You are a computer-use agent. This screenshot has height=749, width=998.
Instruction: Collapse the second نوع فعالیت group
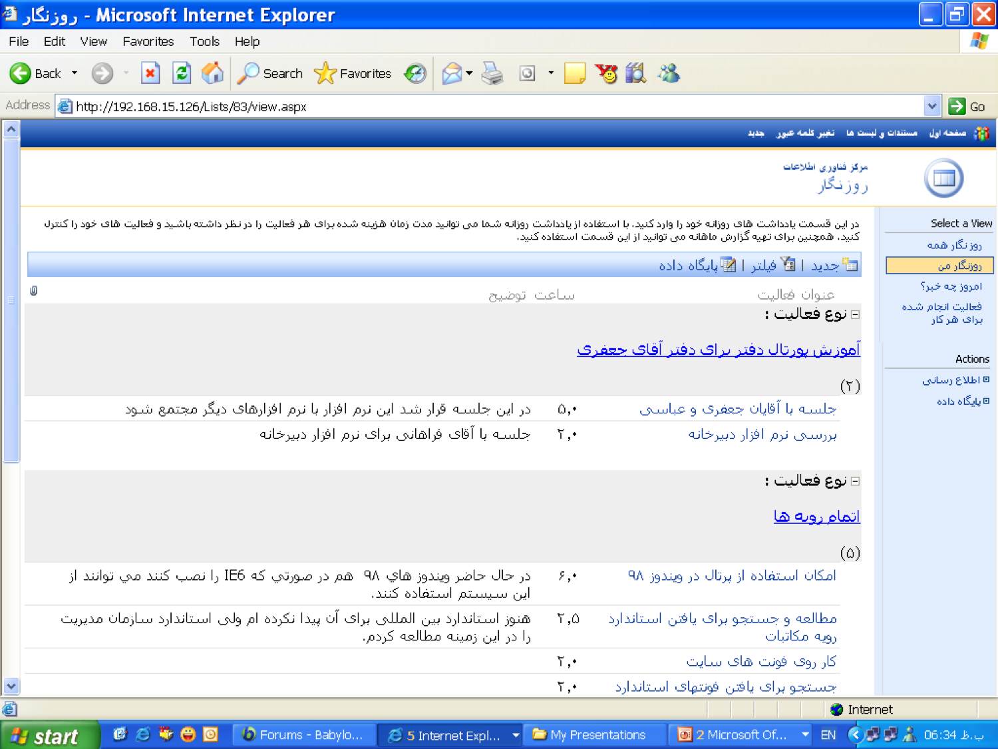[x=856, y=481]
